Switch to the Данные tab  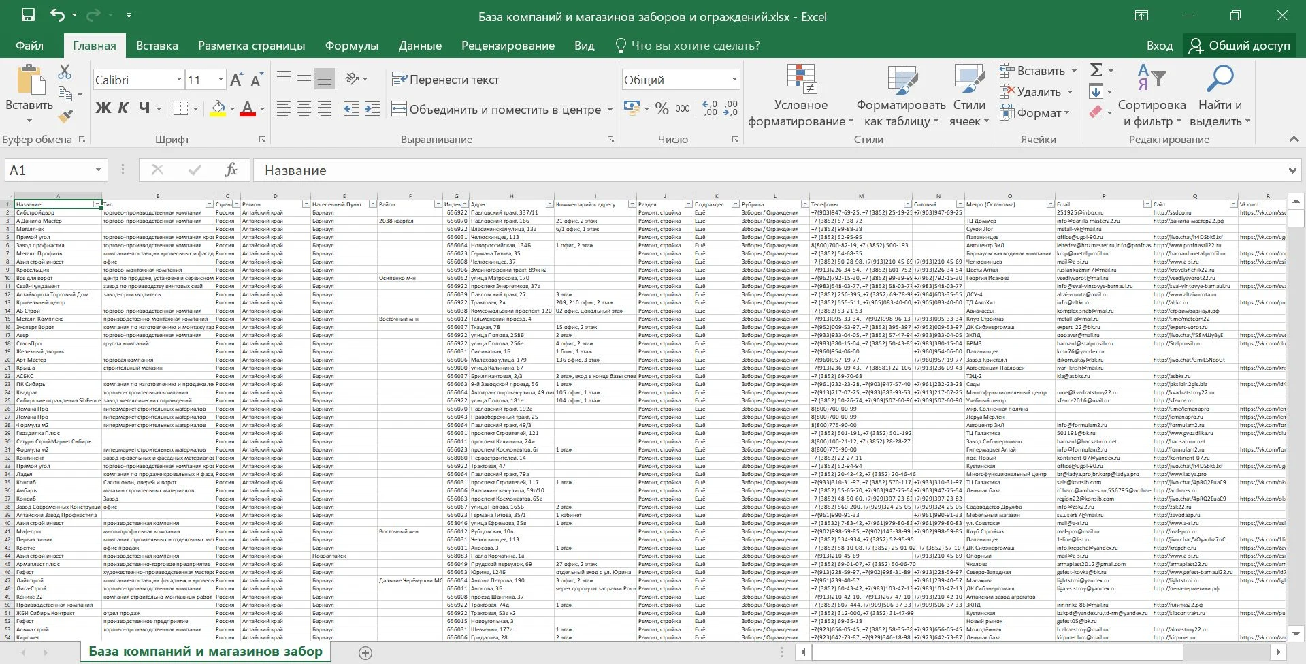420,46
